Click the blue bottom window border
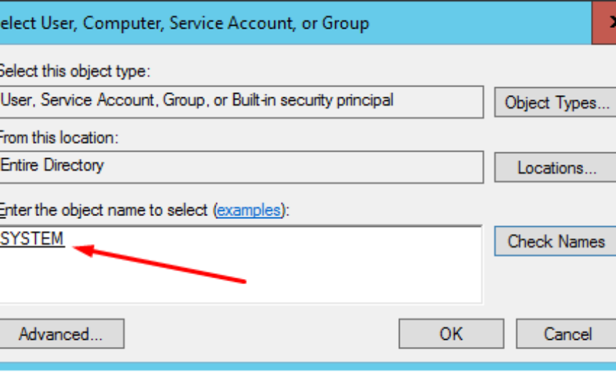The height and width of the screenshot is (372, 616). pos(308,367)
